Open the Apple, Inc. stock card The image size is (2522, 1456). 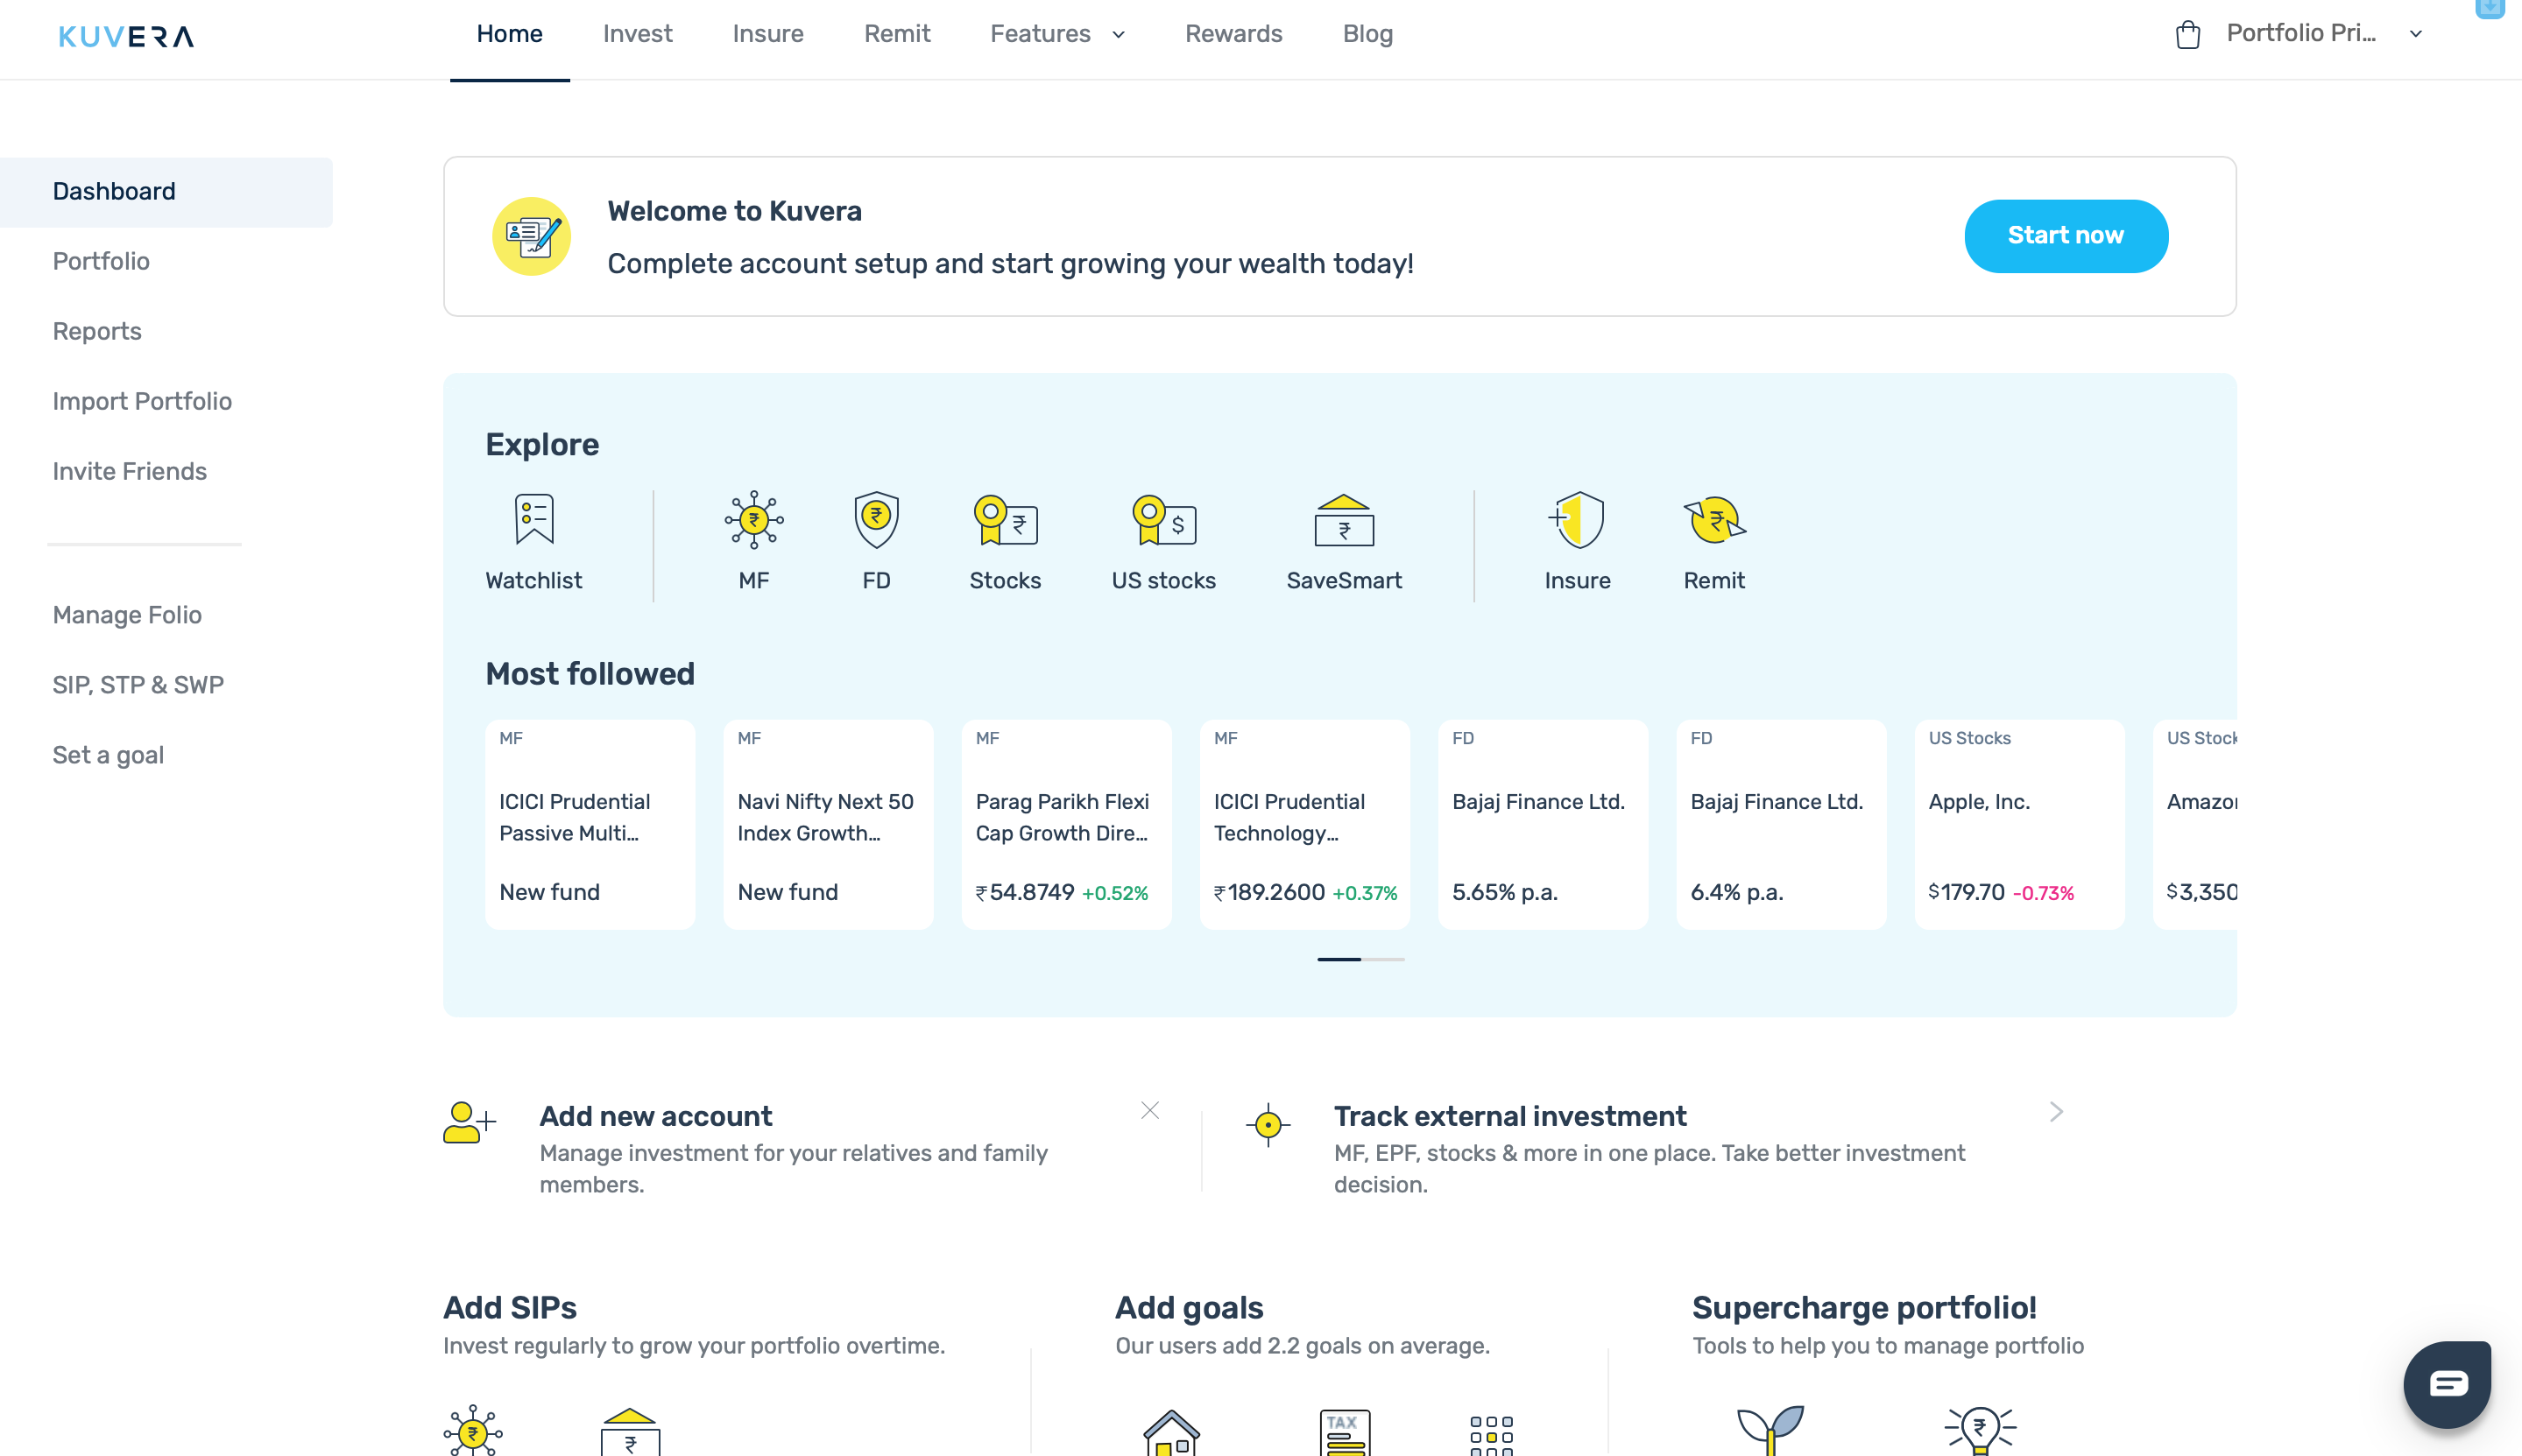pyautogui.click(x=2019, y=824)
